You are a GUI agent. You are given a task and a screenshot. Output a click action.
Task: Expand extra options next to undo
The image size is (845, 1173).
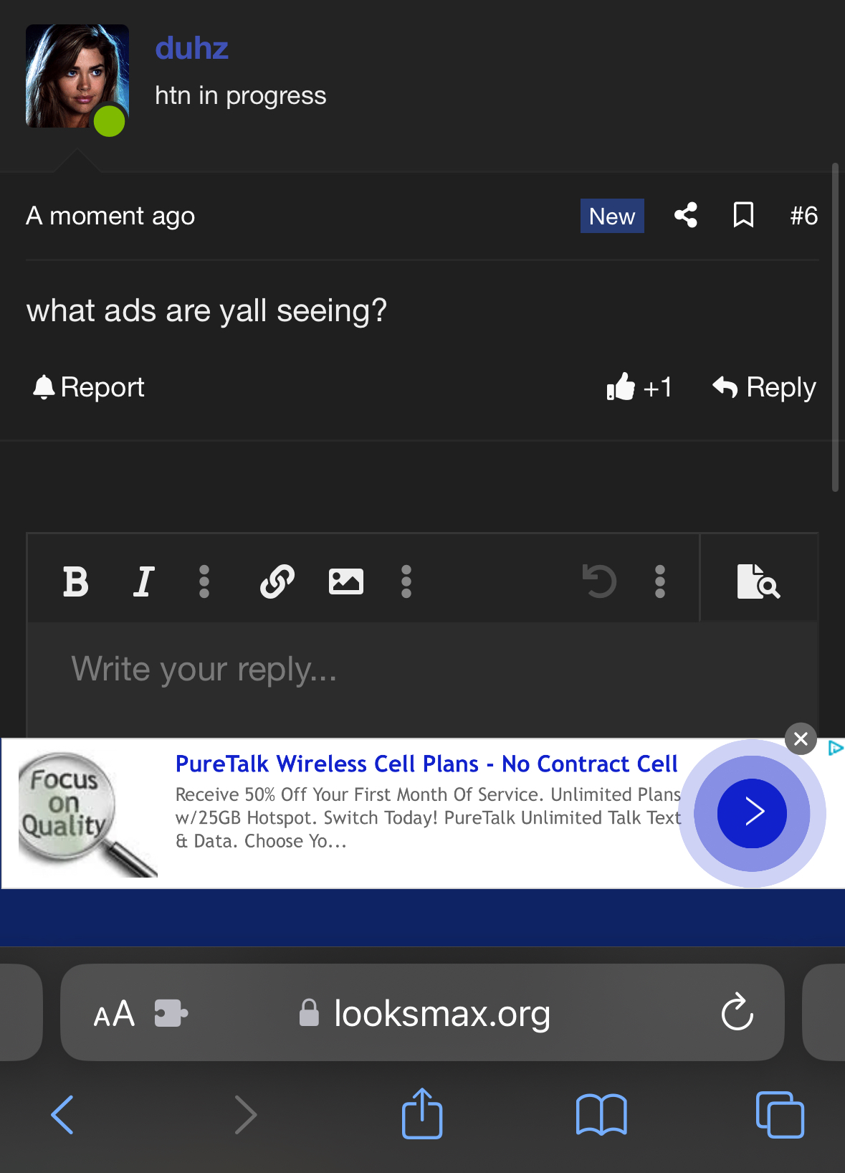point(660,581)
